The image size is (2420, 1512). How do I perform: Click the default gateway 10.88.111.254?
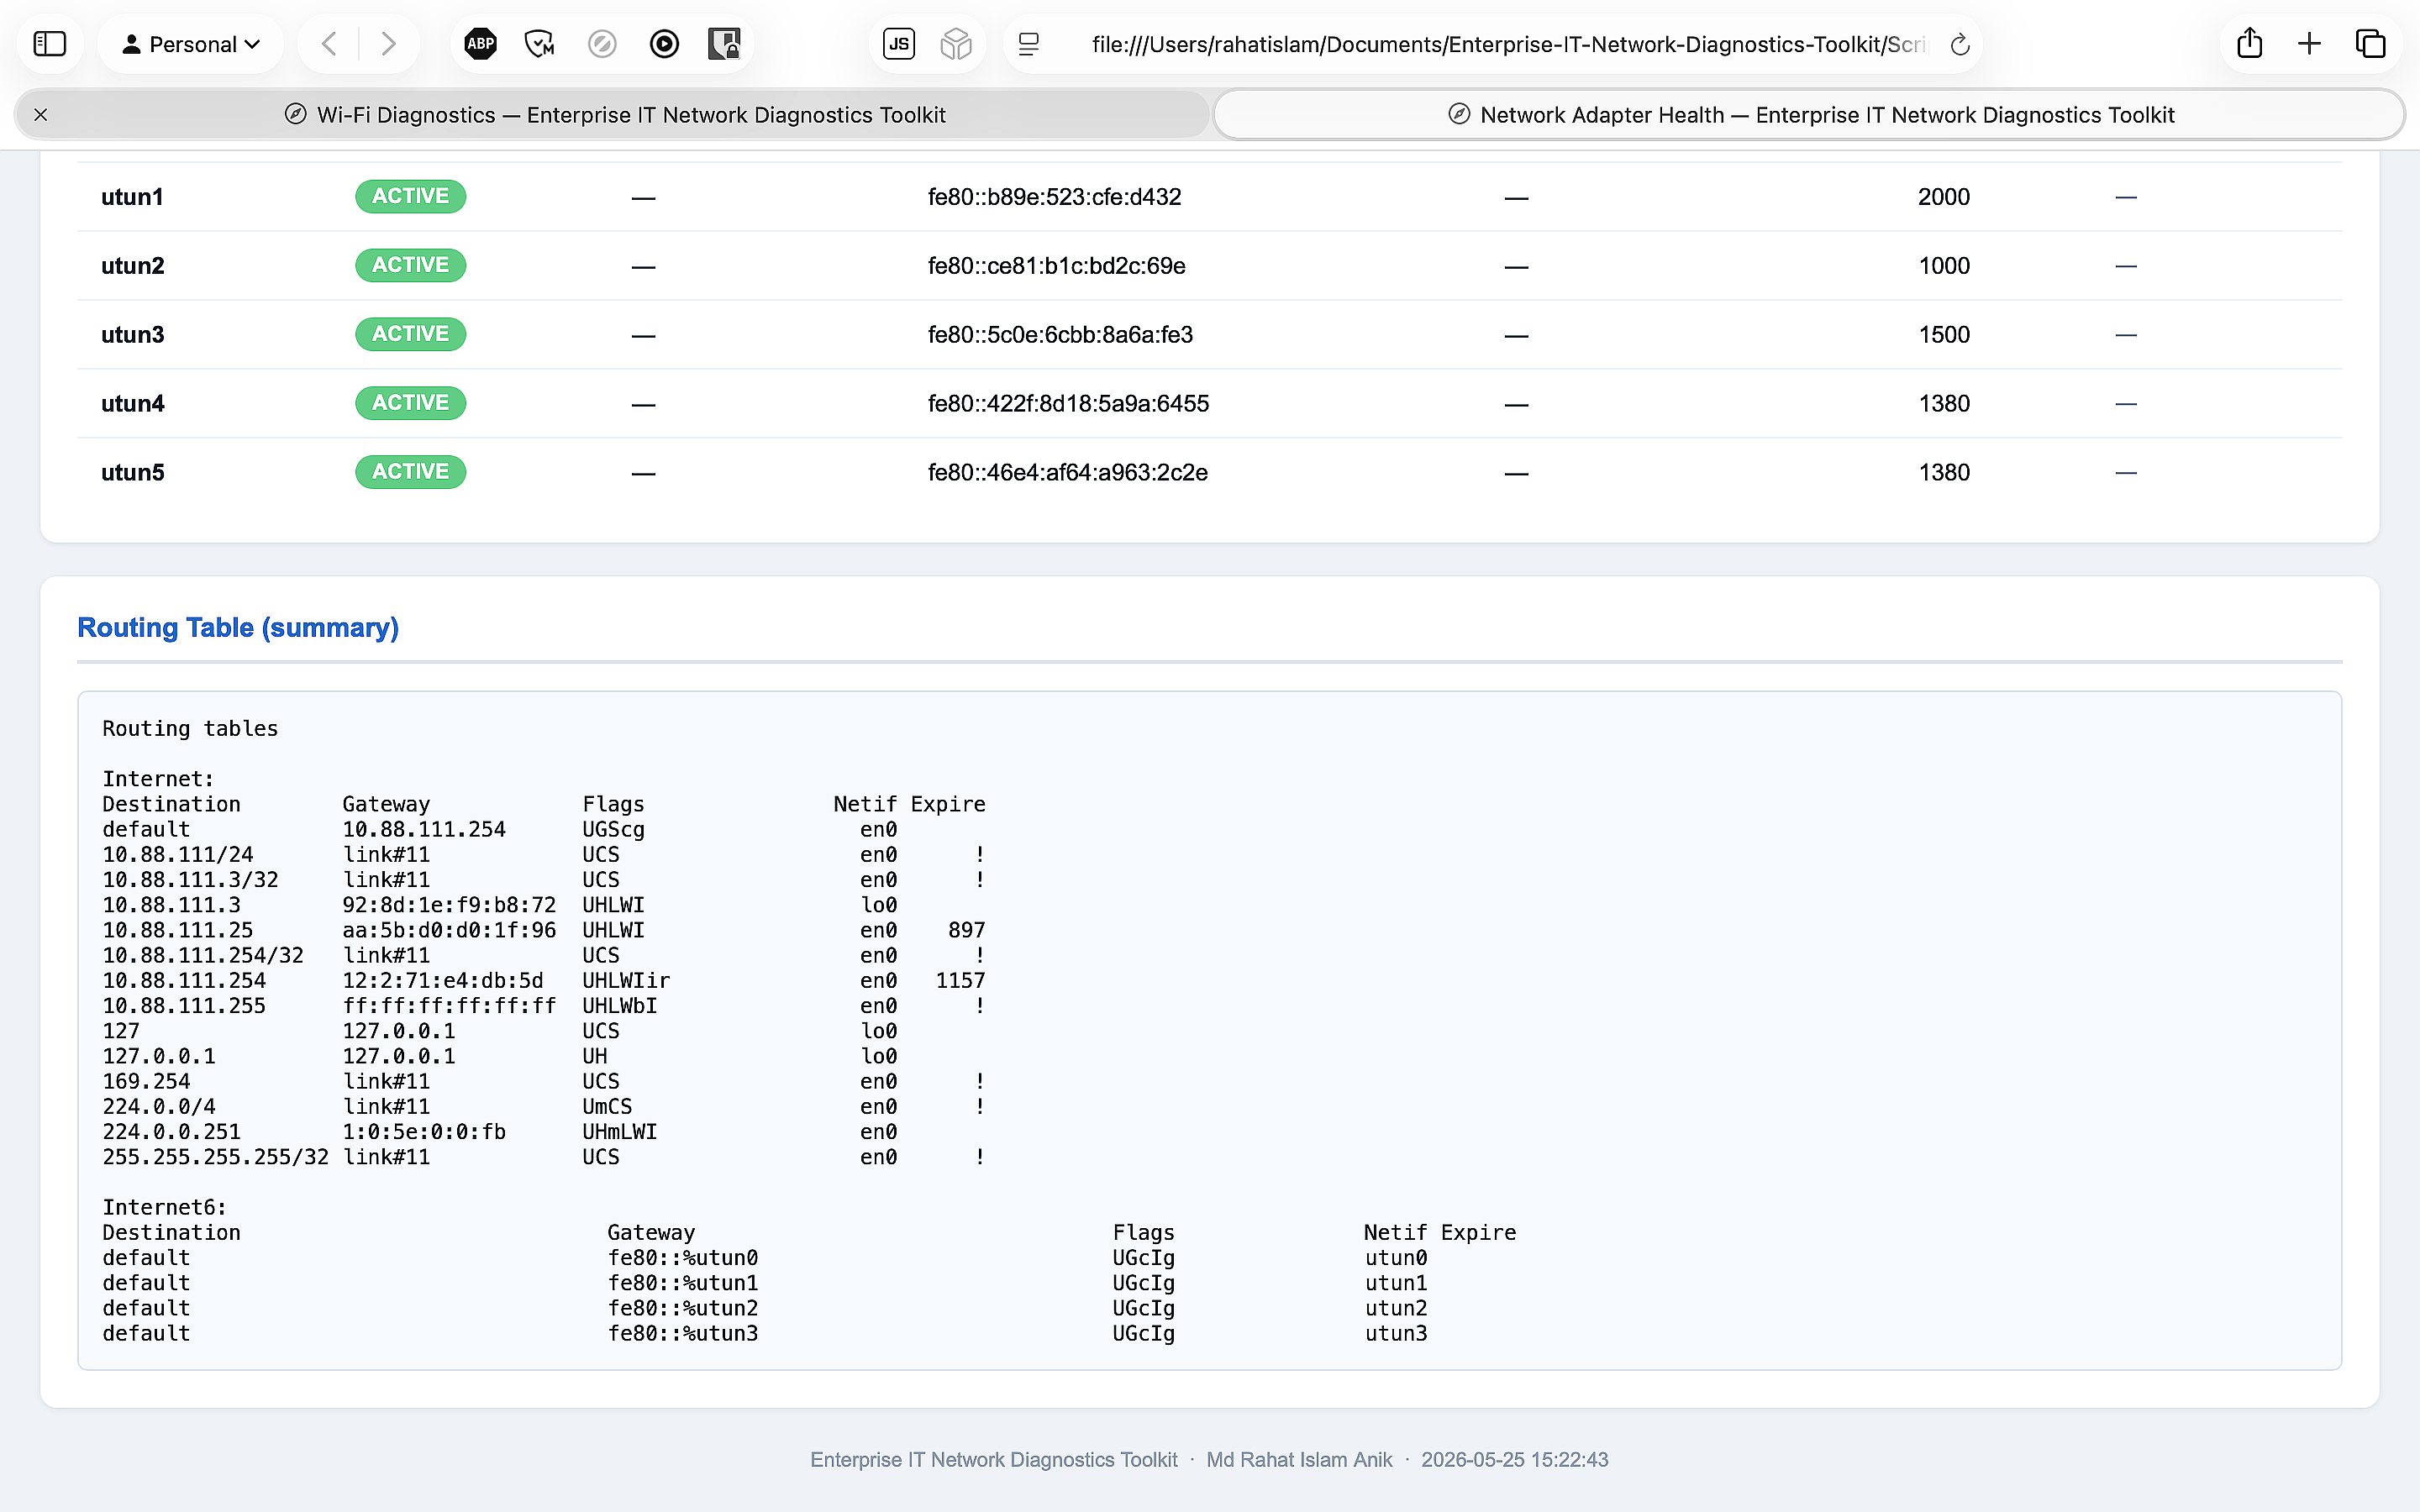click(x=424, y=830)
